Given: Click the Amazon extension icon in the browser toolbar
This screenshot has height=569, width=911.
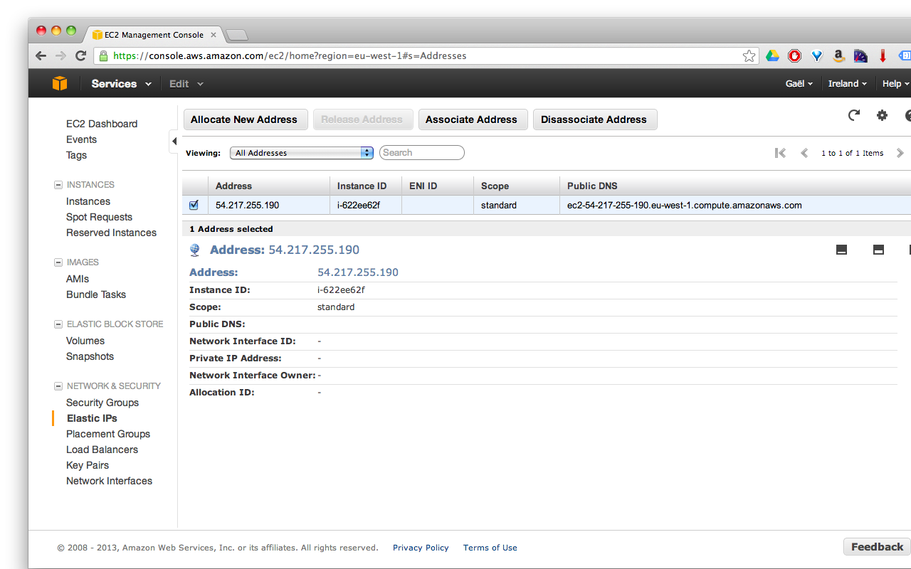Looking at the screenshot, I should [838, 55].
